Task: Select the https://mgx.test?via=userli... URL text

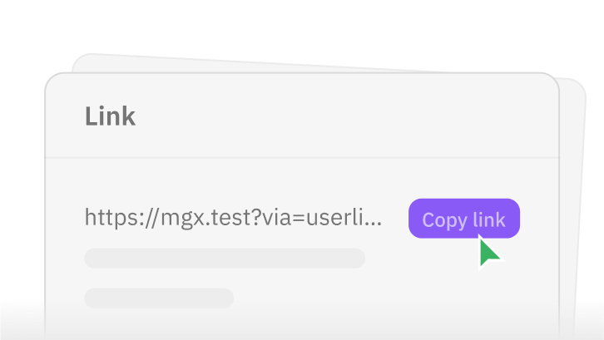Action: click(x=233, y=218)
